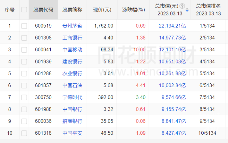Image resolution: width=228 pixels, height=143 pixels.
Task: Click market value 10,361.88亿
Action: 172,74
